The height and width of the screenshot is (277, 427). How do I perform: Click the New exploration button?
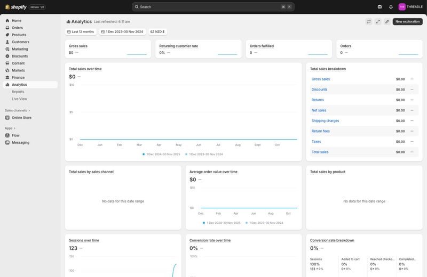pyautogui.click(x=407, y=22)
